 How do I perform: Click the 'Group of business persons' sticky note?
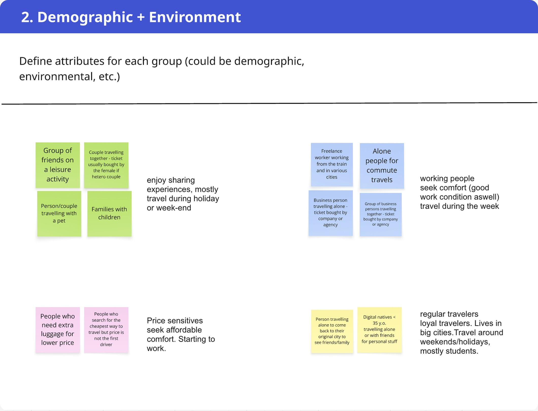(x=380, y=214)
